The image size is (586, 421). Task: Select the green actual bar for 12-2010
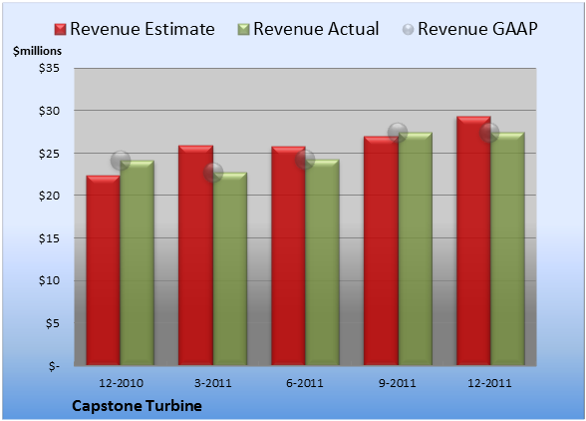(x=138, y=262)
